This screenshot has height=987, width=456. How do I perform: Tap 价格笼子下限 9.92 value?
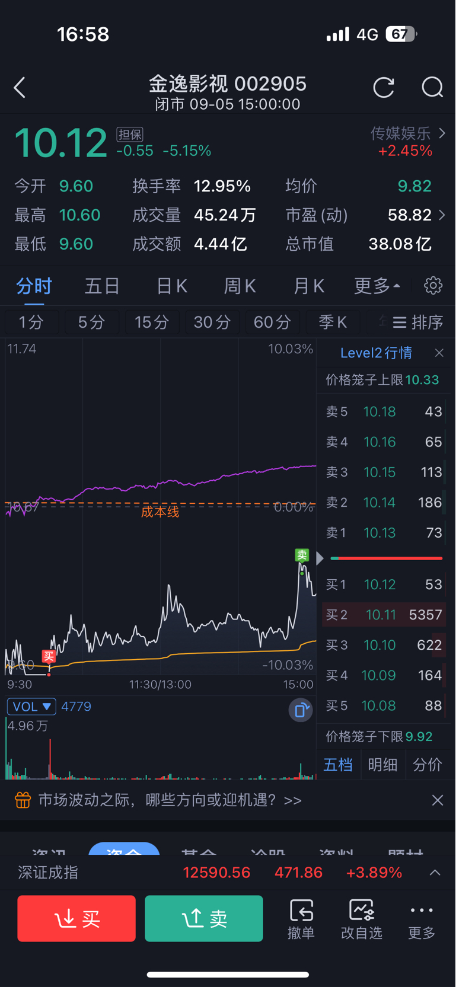tap(419, 736)
